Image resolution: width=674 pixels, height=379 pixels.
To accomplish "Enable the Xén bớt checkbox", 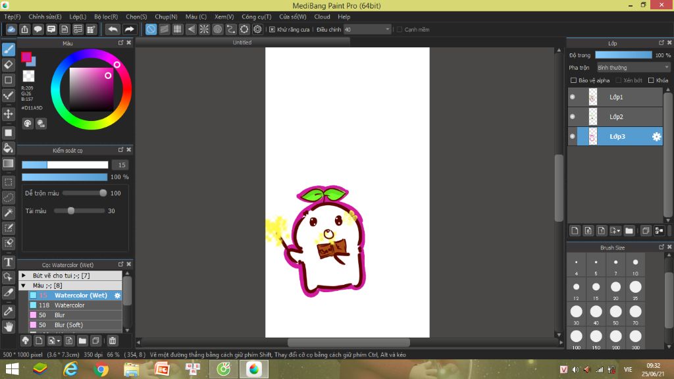I will (619, 80).
